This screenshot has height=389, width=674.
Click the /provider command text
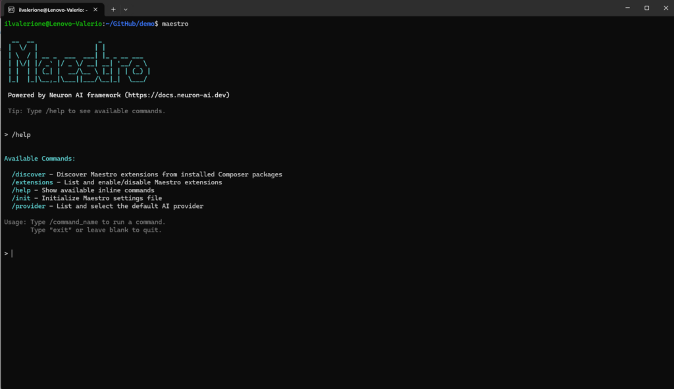(x=29, y=206)
